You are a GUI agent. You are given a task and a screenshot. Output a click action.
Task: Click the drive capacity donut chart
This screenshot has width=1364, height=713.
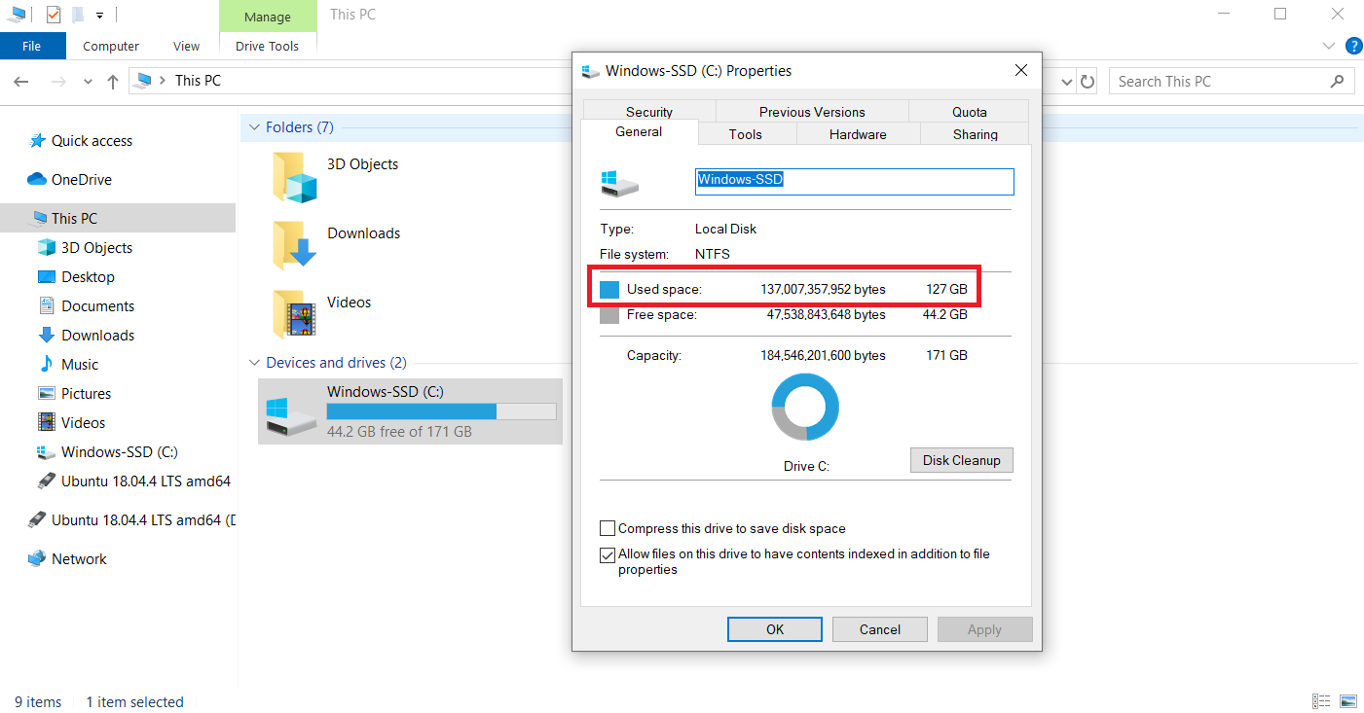(805, 407)
